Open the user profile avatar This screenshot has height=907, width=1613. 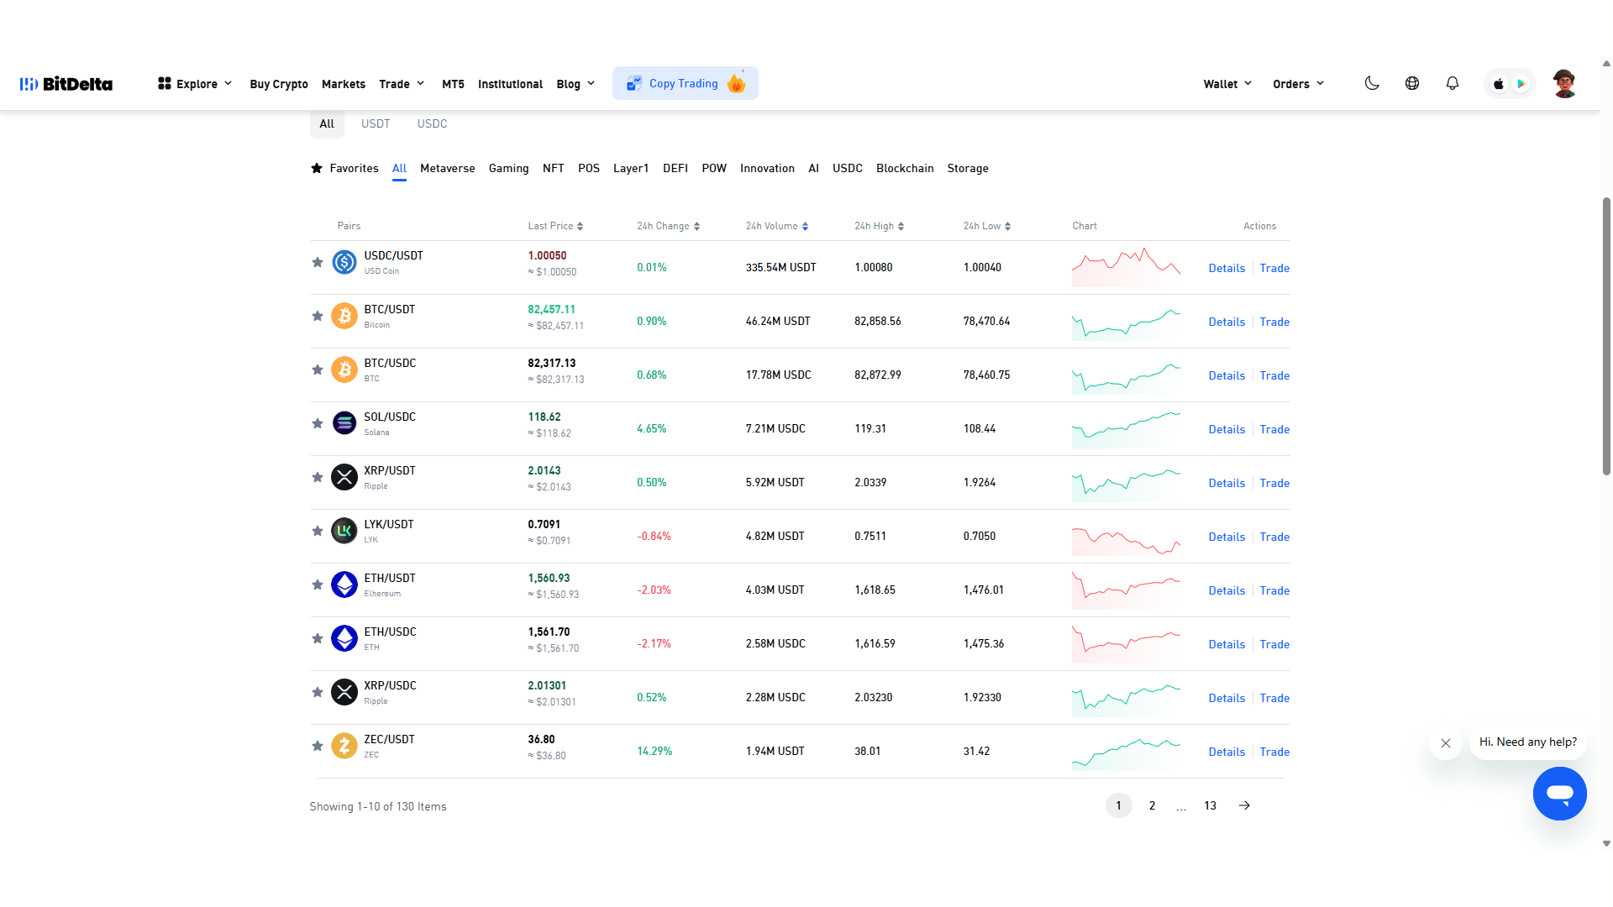tap(1564, 84)
